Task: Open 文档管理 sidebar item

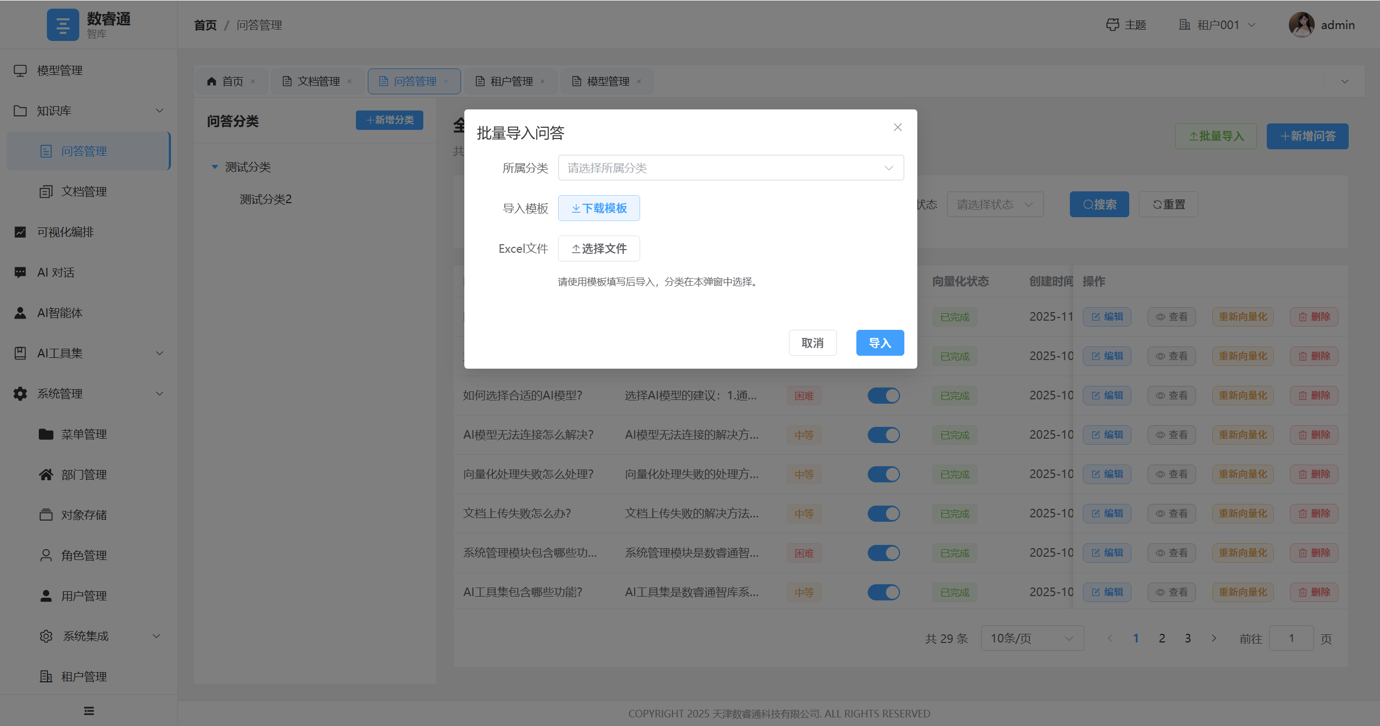Action: 88,192
